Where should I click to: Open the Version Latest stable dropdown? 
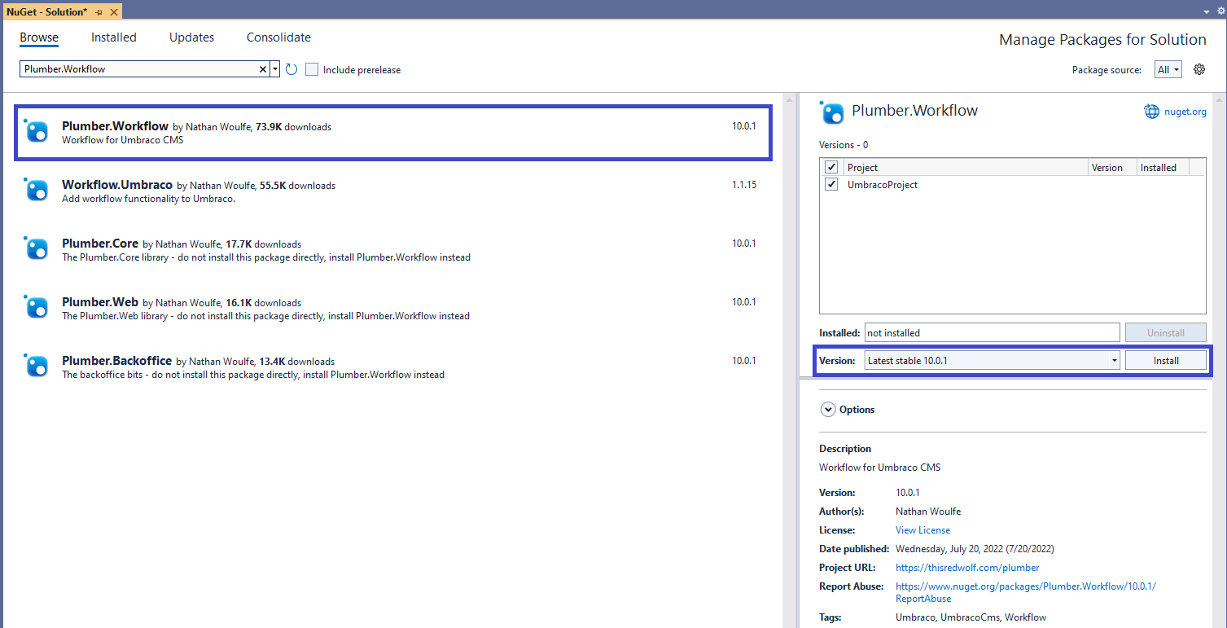point(993,360)
